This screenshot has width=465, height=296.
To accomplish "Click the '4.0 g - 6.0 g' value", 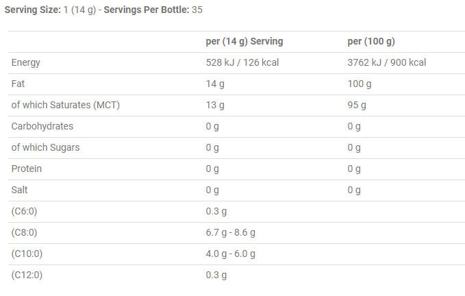I will [230, 254].
